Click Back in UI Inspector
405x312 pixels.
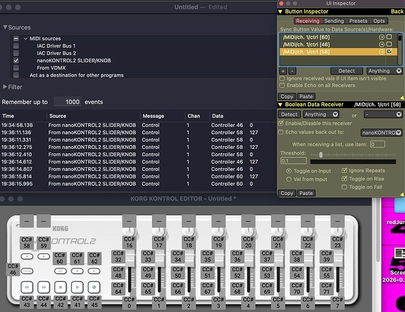point(397,11)
